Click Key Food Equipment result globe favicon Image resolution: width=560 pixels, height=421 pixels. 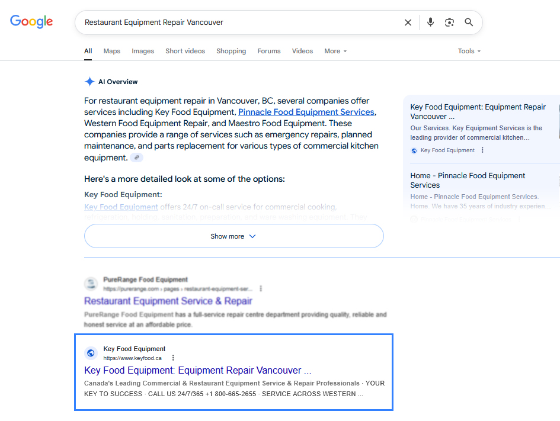coord(91,353)
